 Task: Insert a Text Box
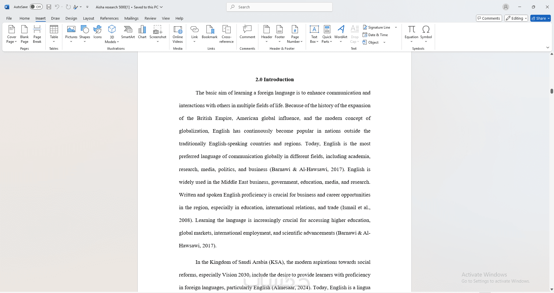click(314, 34)
